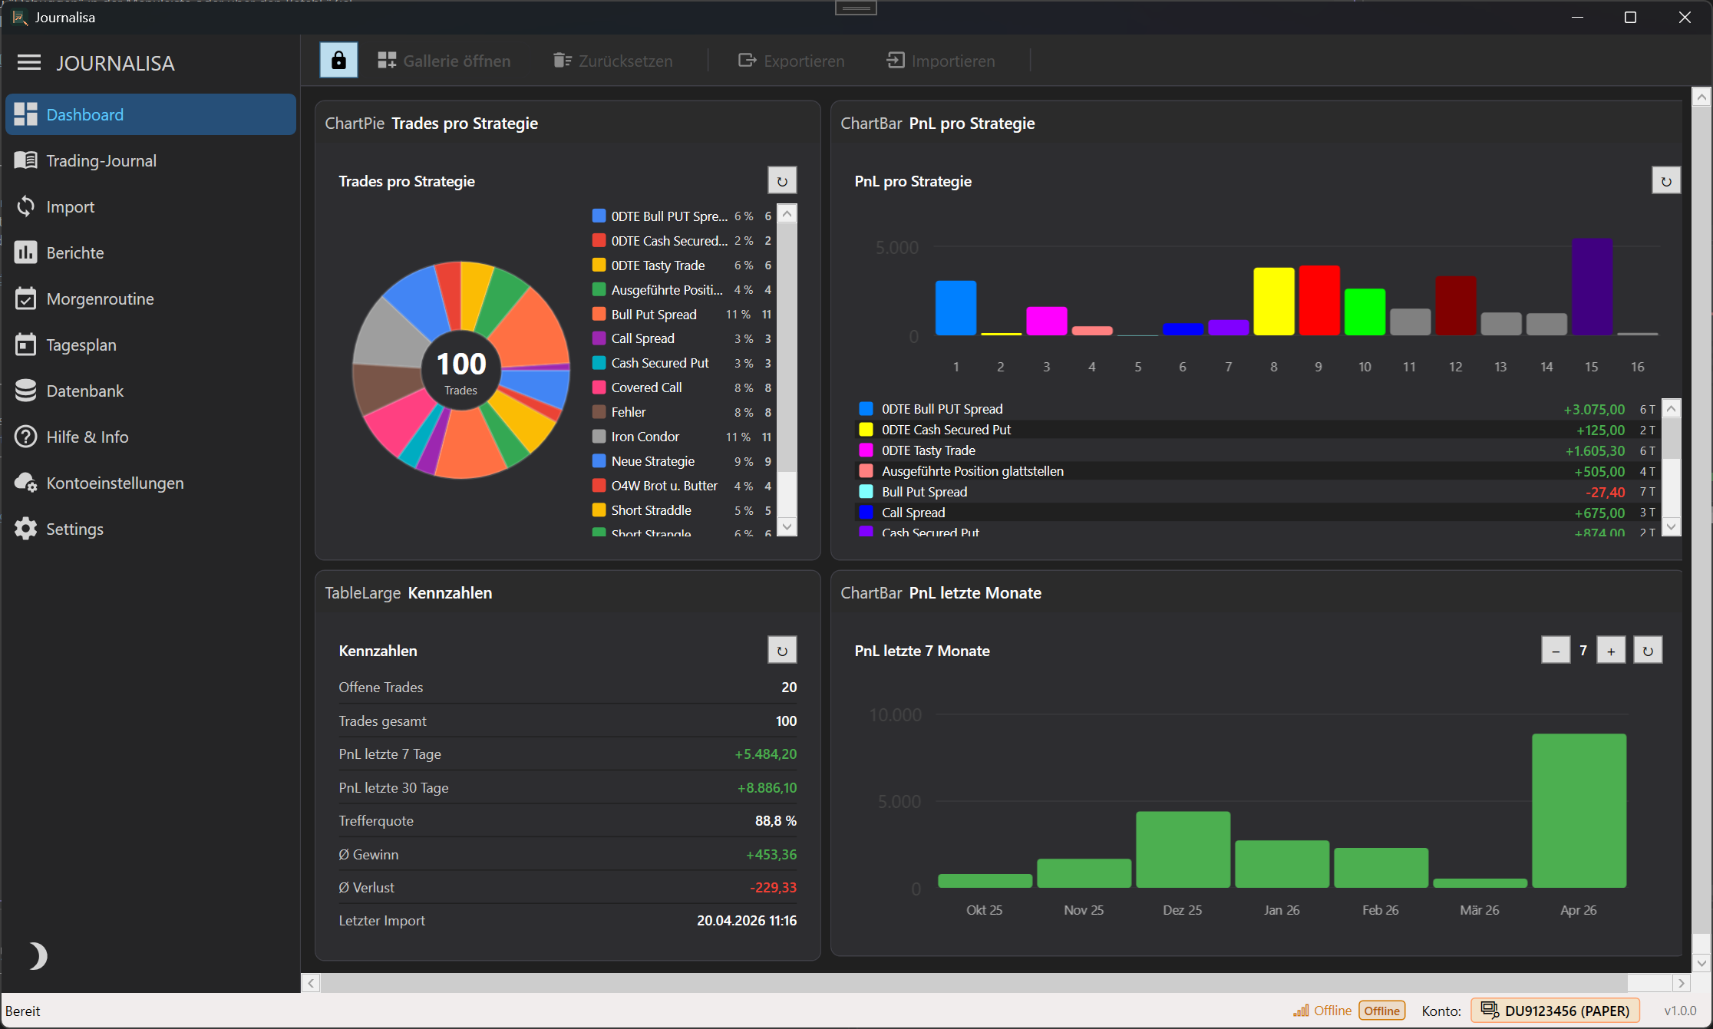Screen dimensions: 1713x1029
Task: Open Berichte via the bar chart icon
Action: click(x=25, y=252)
